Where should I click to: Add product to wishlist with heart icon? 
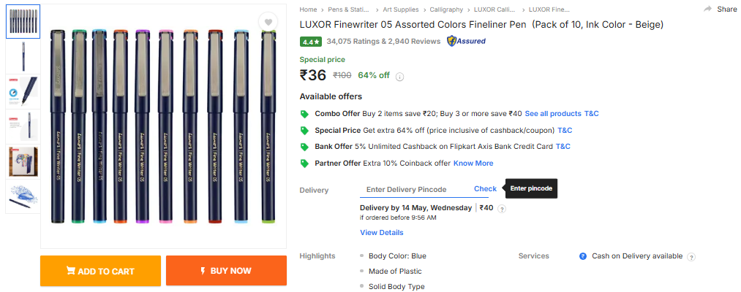point(269,23)
